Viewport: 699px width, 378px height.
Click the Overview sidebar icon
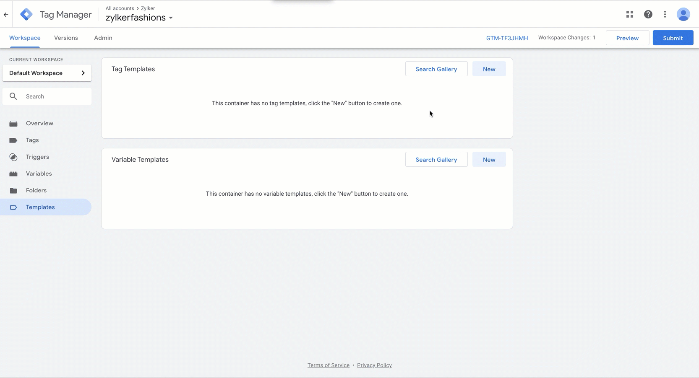coord(13,124)
